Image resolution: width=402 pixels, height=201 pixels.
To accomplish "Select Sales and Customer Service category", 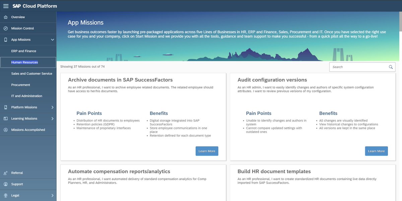I will click(x=28, y=74).
